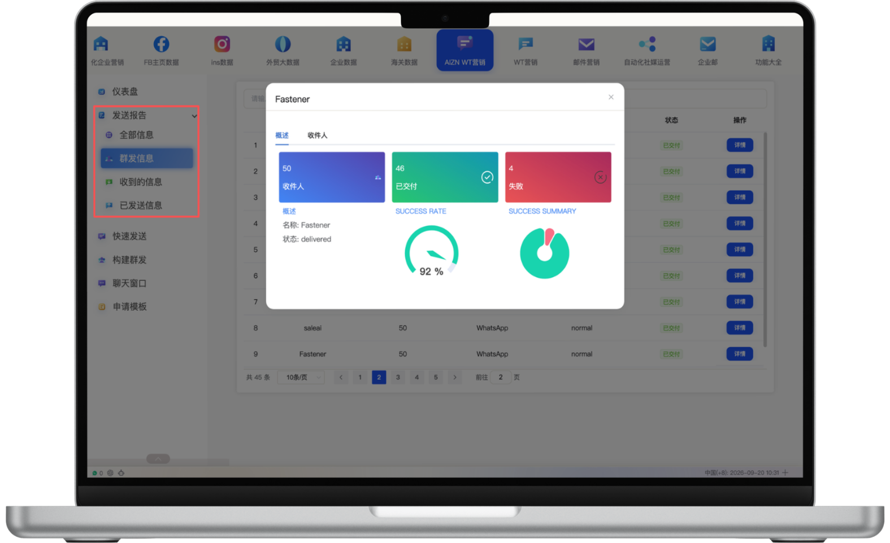Open the 功能大全 module
The height and width of the screenshot is (543, 890).
coord(769,51)
